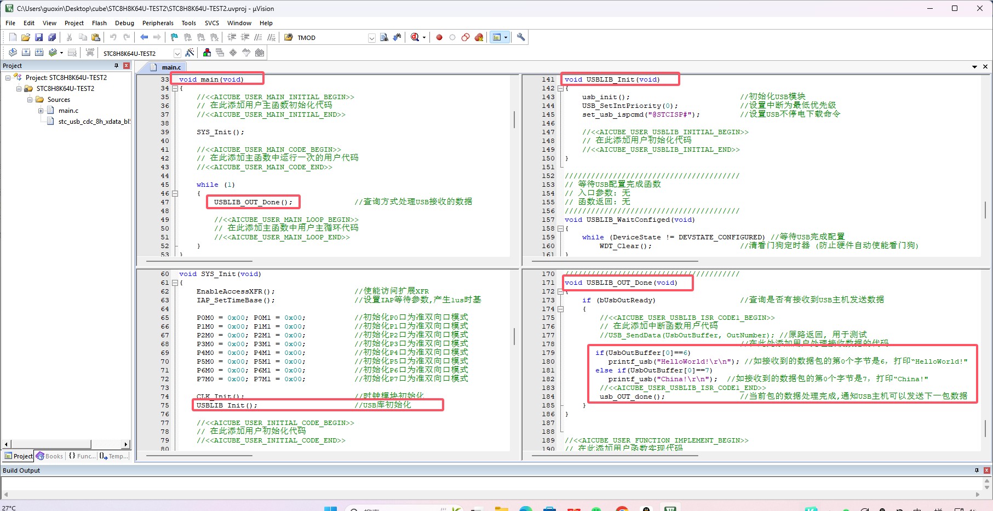The image size is (993, 511).
Task: Build the target with the Build icon
Action: click(x=26, y=53)
